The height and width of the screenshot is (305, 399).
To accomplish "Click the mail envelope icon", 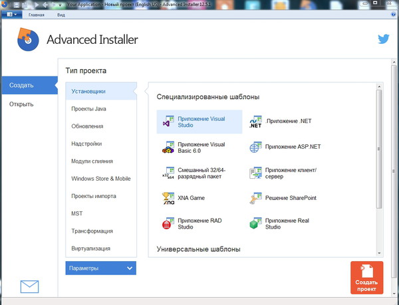I will (x=29, y=286).
